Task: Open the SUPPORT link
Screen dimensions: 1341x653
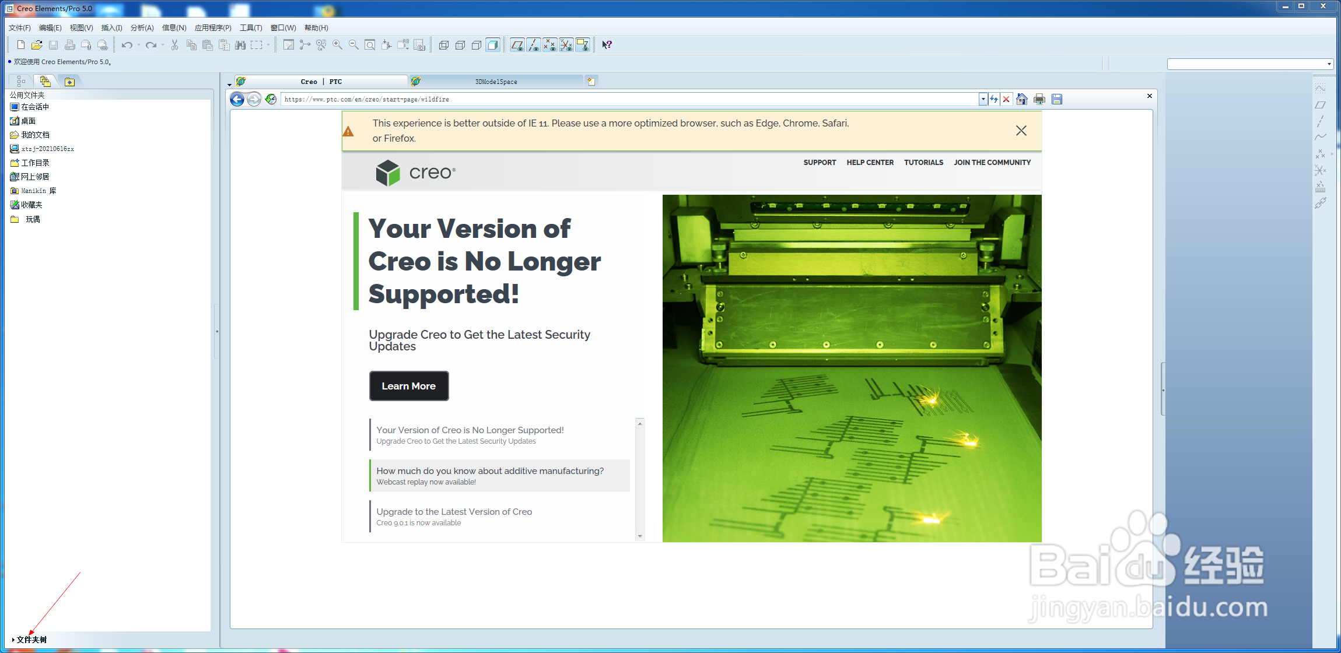Action: 820,163
